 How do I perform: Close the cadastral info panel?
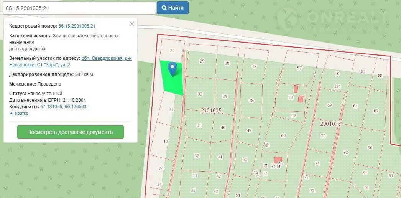(132, 24)
